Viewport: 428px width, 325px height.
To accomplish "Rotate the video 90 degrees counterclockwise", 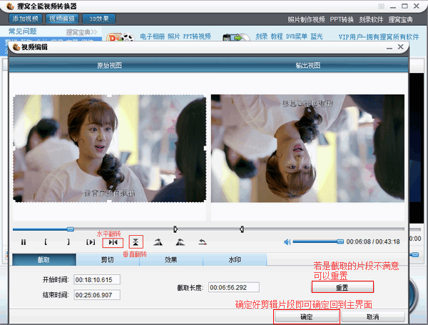I will tap(180, 242).
